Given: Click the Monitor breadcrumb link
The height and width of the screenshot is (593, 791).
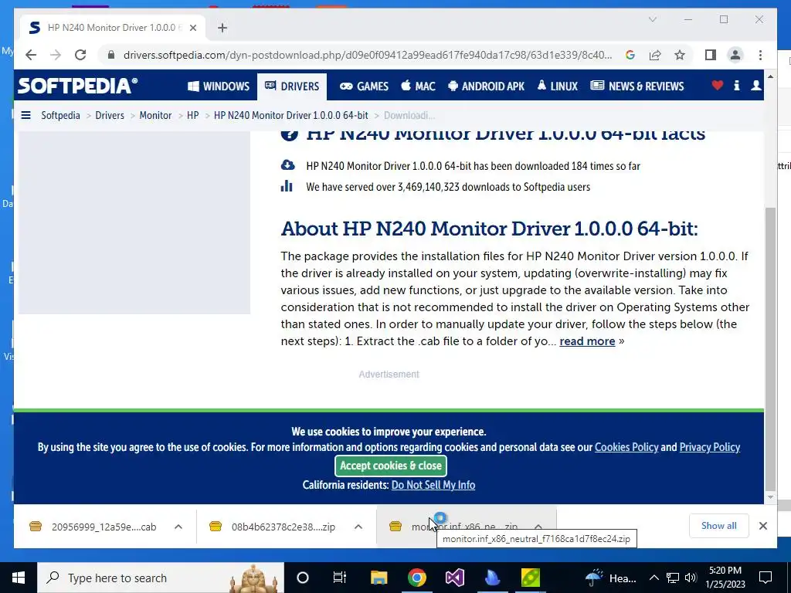Looking at the screenshot, I should point(155,116).
